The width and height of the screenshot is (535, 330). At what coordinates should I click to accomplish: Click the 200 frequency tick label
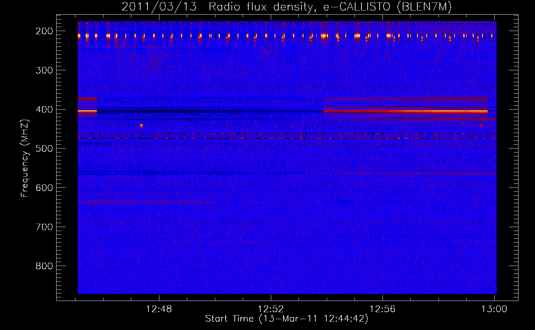coord(44,31)
